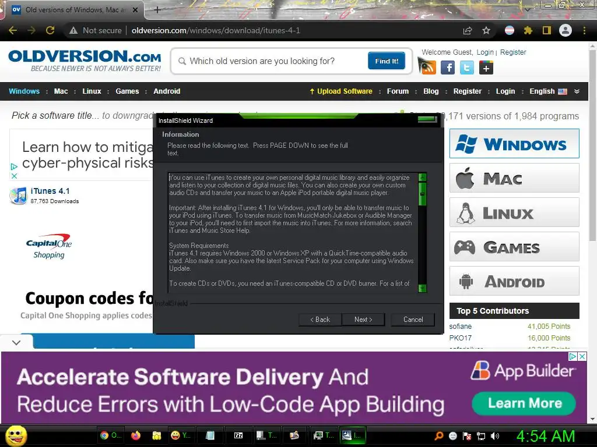597x447 pixels.
Task: Click AdChoices icon on bottom banner ad
Action: 573,357
